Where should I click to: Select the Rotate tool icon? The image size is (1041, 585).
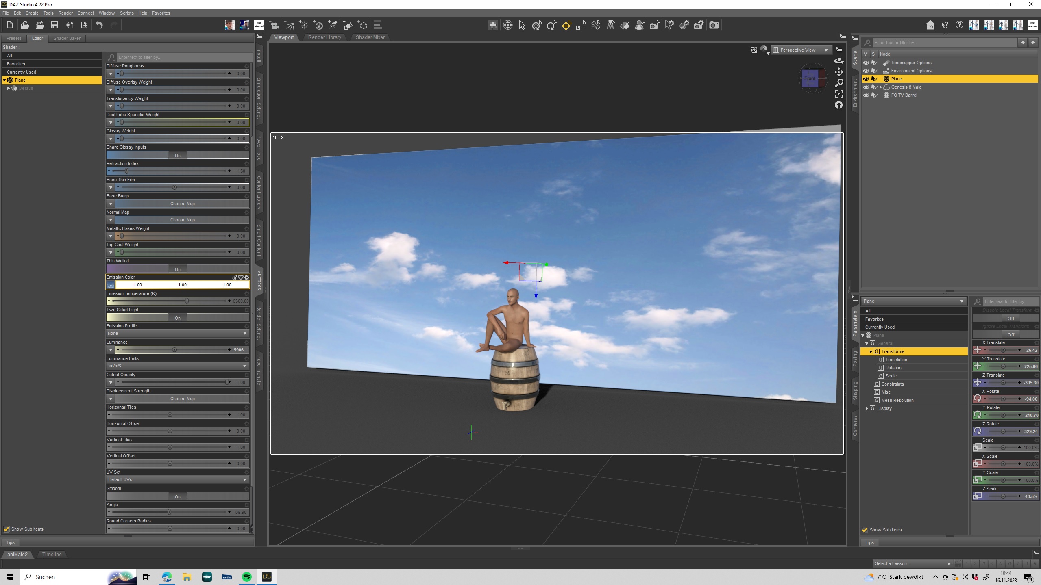[x=551, y=25]
